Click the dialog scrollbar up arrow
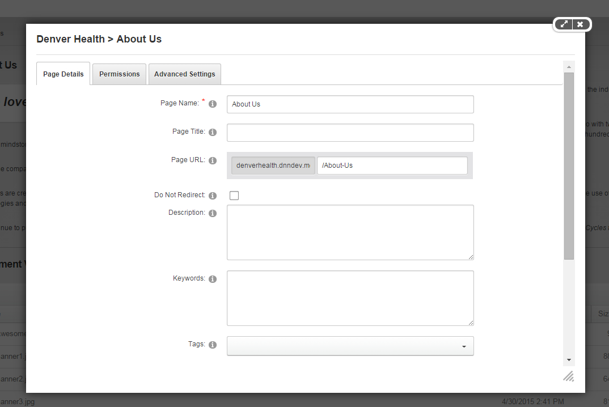The width and height of the screenshot is (609, 407). 569,67
